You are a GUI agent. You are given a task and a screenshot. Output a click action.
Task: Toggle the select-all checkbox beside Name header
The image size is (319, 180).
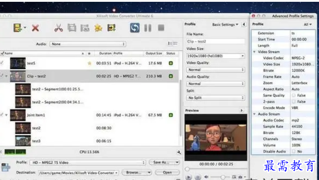click(x=2, y=53)
